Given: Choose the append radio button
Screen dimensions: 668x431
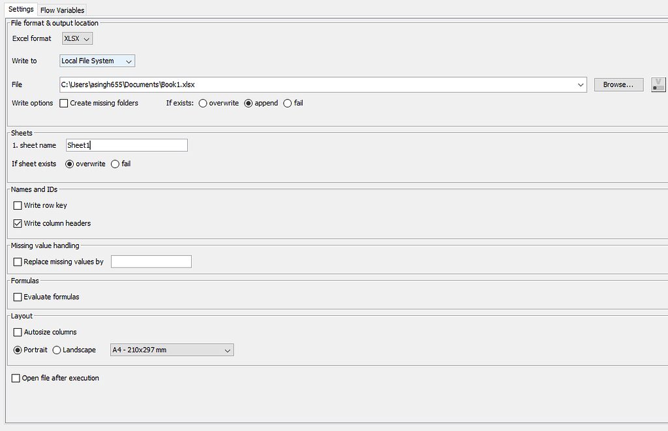Looking at the screenshot, I should tap(248, 104).
